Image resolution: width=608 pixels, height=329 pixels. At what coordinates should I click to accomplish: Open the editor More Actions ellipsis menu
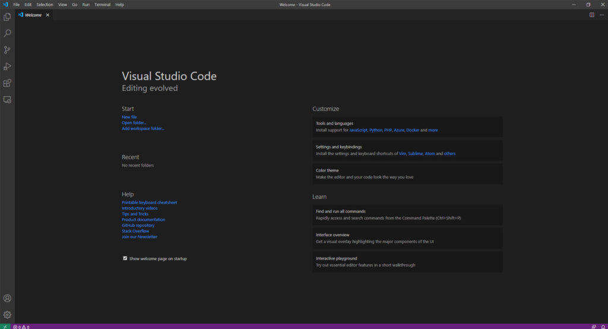[x=602, y=15]
